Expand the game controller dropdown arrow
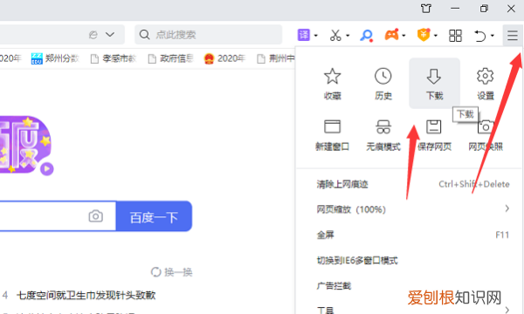This screenshot has height=314, width=524. (x=404, y=36)
